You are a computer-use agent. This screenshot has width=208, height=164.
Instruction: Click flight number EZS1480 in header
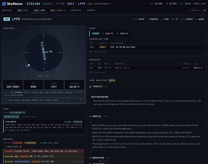(x=33, y=4)
